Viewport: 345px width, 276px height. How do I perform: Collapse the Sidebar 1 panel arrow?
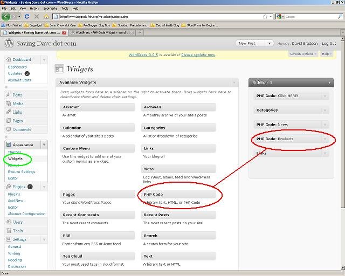click(329, 83)
